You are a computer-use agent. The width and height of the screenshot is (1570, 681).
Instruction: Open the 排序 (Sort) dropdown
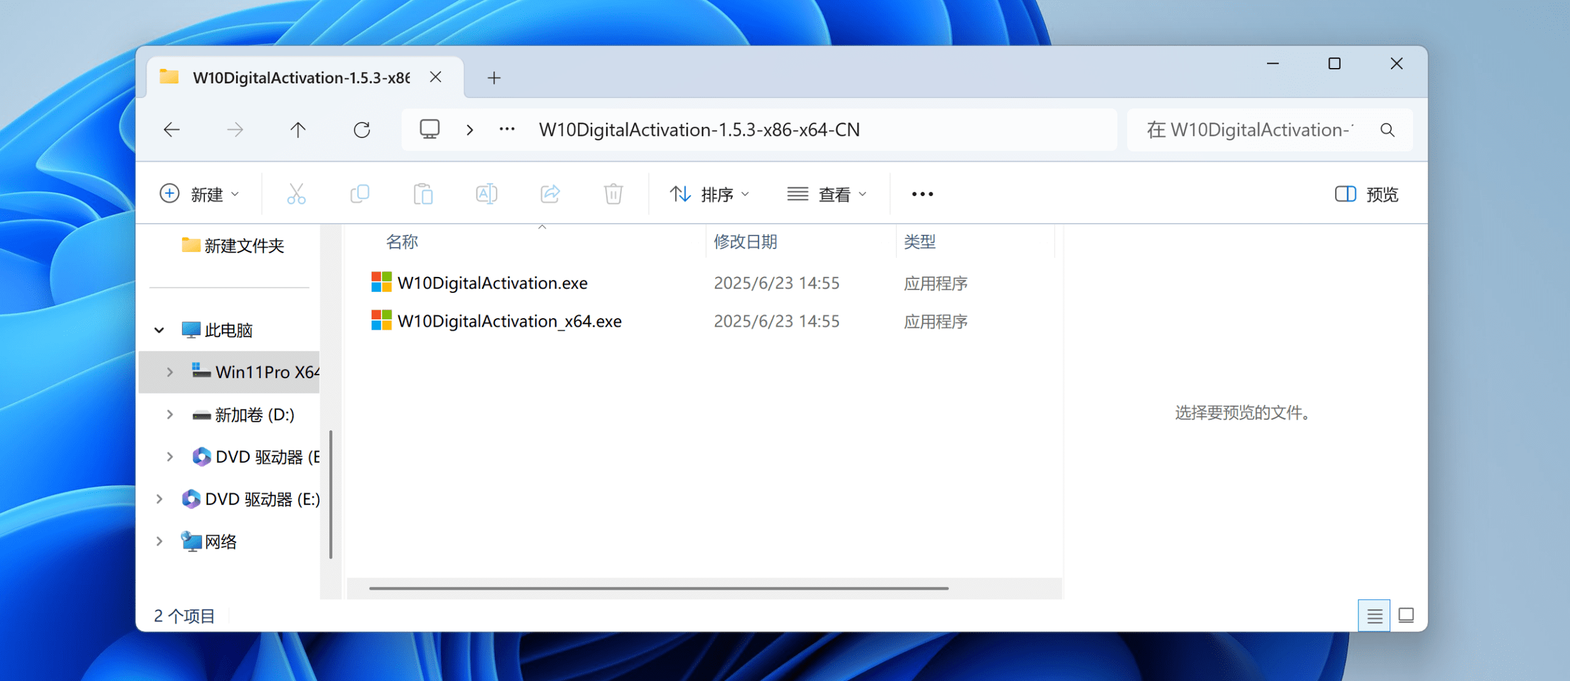coord(710,194)
